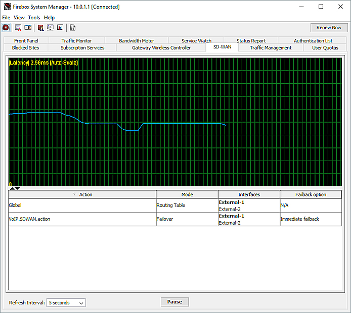The image size is (351, 313).
Task: Click the third toolbar icon showing a window
Action: click(x=28, y=27)
